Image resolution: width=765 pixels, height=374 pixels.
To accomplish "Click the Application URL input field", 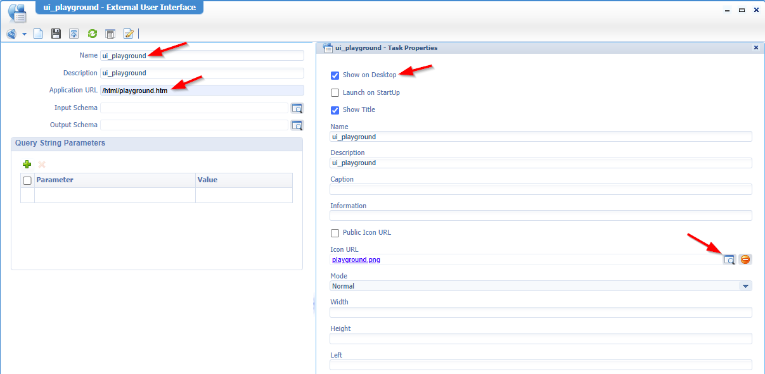I will coord(202,90).
